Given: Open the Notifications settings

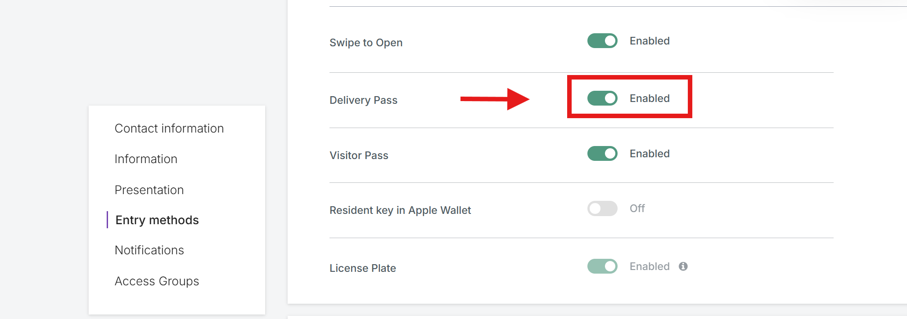Looking at the screenshot, I should (149, 250).
